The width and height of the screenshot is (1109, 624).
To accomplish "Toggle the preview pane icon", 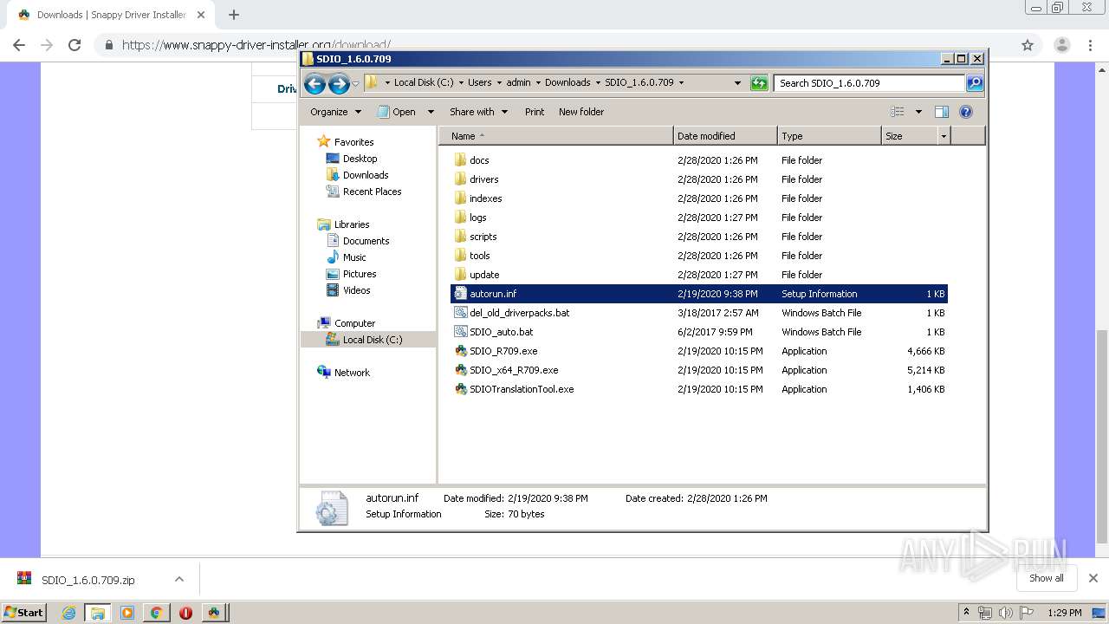I will tap(942, 112).
